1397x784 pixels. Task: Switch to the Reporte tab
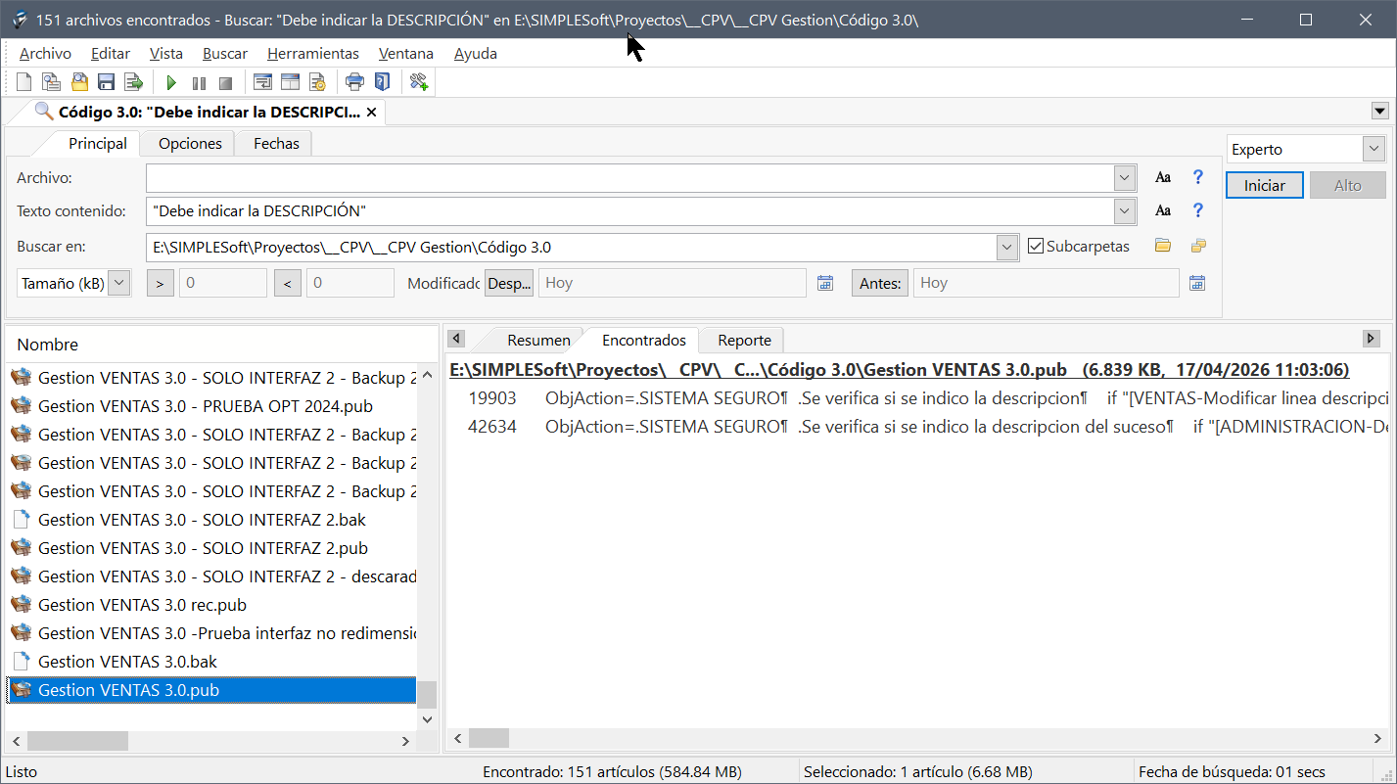(x=744, y=340)
